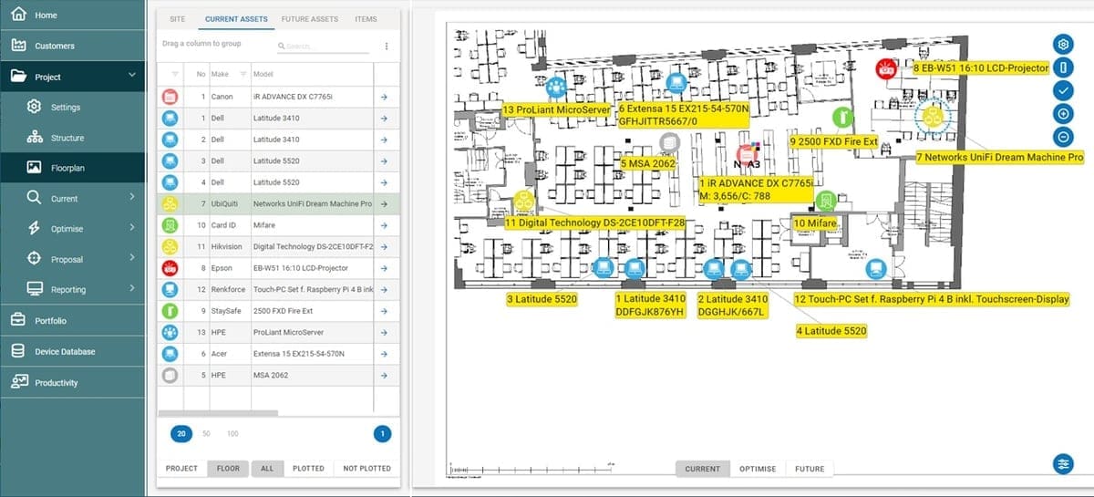Sort by the Model column header
The image size is (1094, 497).
coord(264,74)
